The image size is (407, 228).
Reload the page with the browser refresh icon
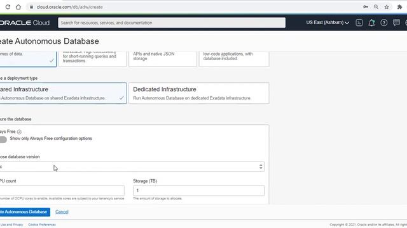tap(8, 7)
